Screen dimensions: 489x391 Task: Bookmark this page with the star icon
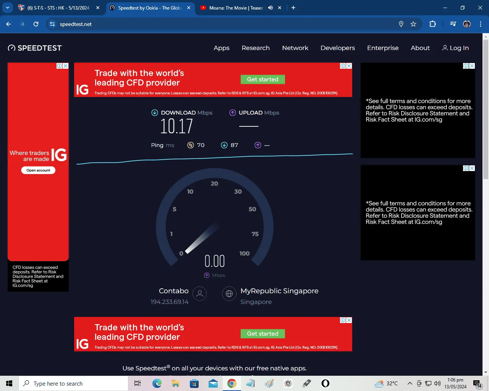[x=413, y=24]
